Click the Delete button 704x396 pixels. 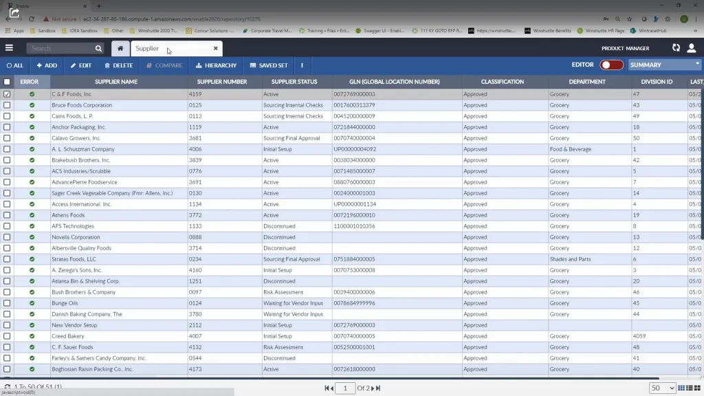(x=118, y=65)
